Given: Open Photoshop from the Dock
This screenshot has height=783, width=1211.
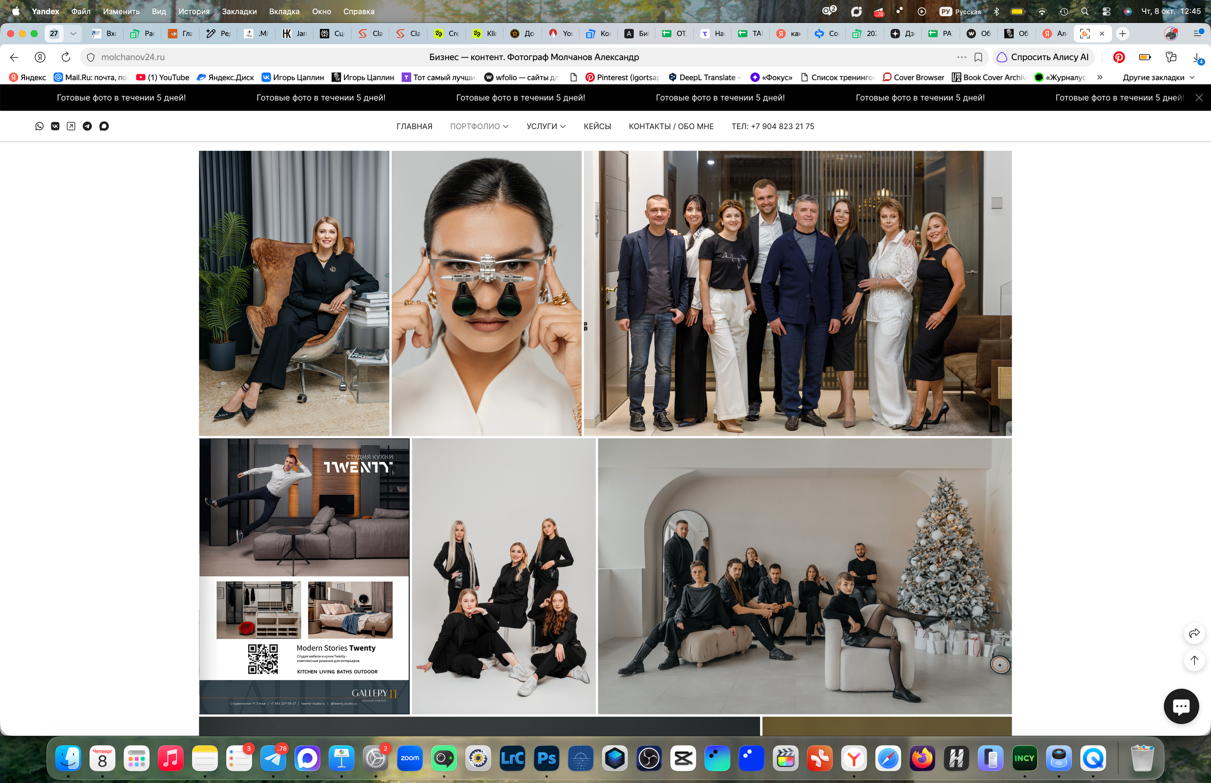Looking at the screenshot, I should [x=546, y=758].
